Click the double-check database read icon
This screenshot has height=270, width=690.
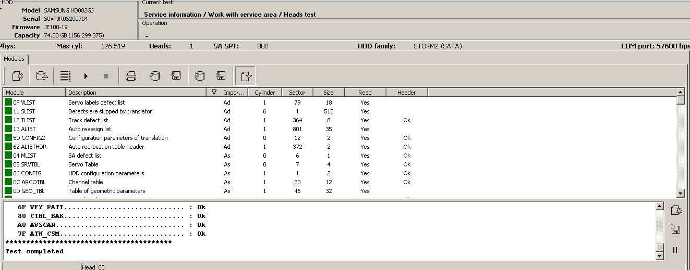[x=199, y=76]
